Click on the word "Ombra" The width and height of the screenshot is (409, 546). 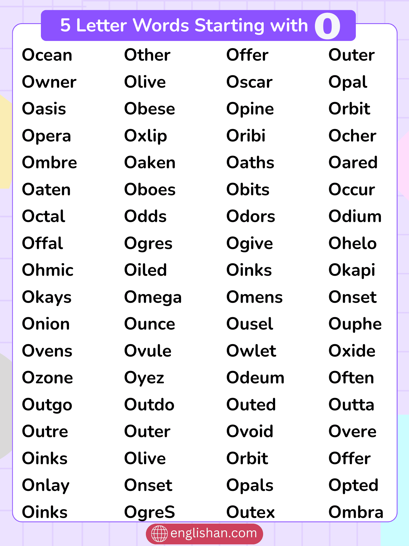coord(356,512)
